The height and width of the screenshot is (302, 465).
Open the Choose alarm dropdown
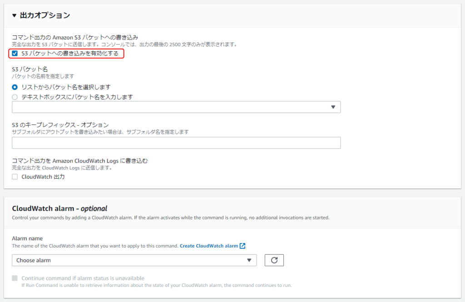(x=134, y=261)
